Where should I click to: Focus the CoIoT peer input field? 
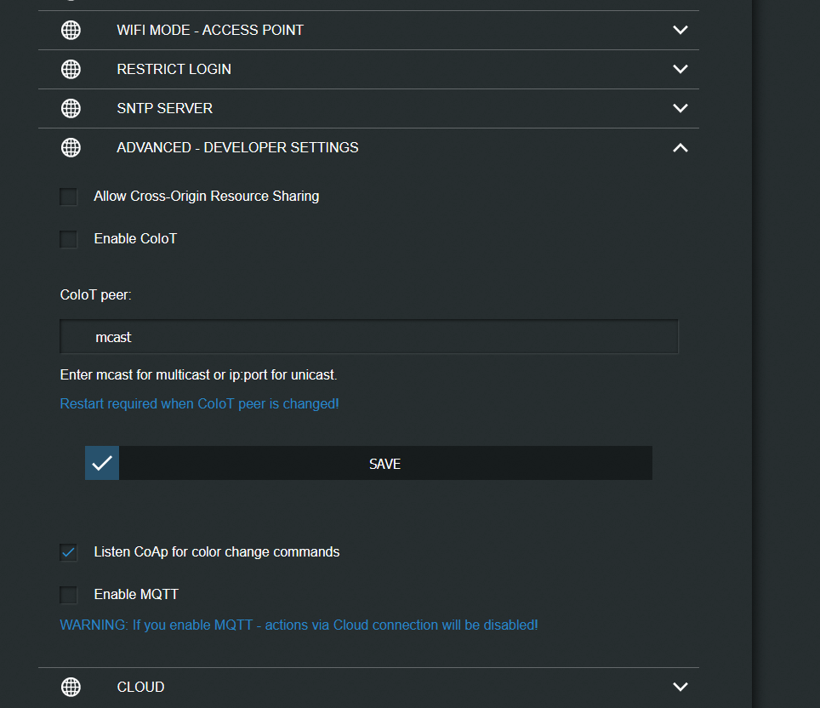369,337
